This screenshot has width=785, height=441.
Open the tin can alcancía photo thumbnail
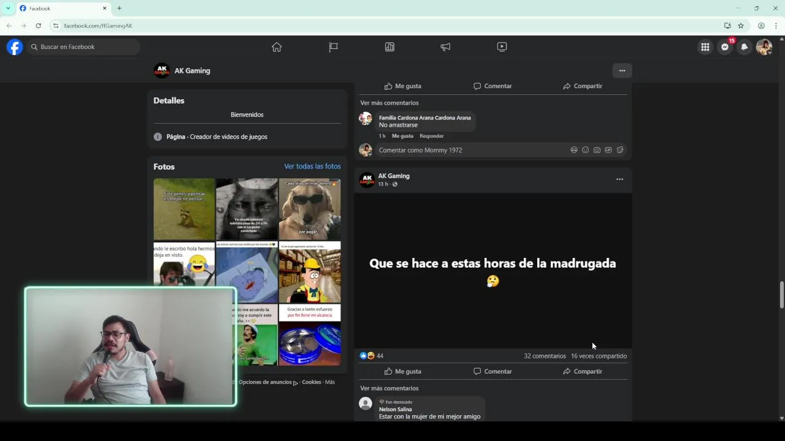coord(310,335)
